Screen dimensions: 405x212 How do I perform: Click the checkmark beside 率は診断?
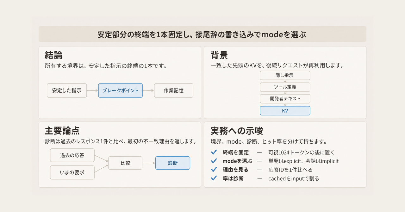(x=214, y=178)
